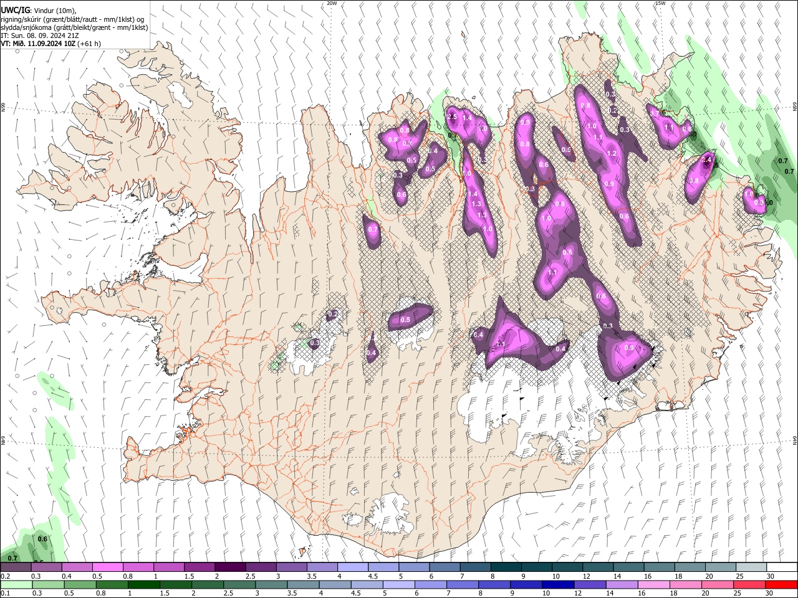Select the darkest green 1–1.5 rain legend swatch

click(x=144, y=584)
